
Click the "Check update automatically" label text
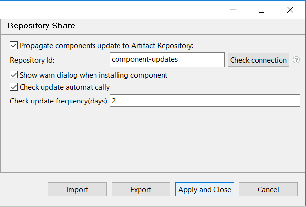pos(65,87)
